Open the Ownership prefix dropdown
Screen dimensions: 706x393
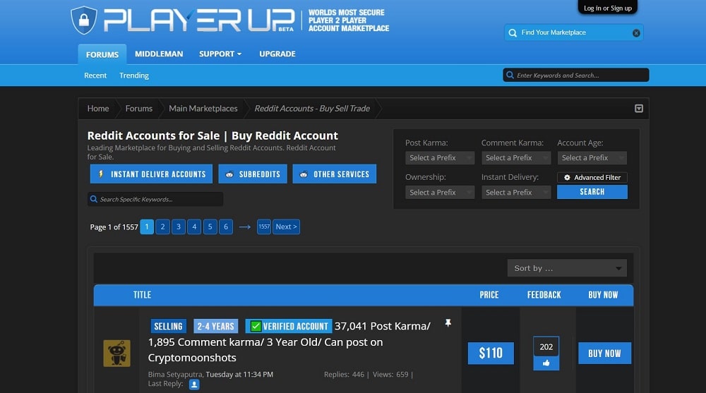440,192
